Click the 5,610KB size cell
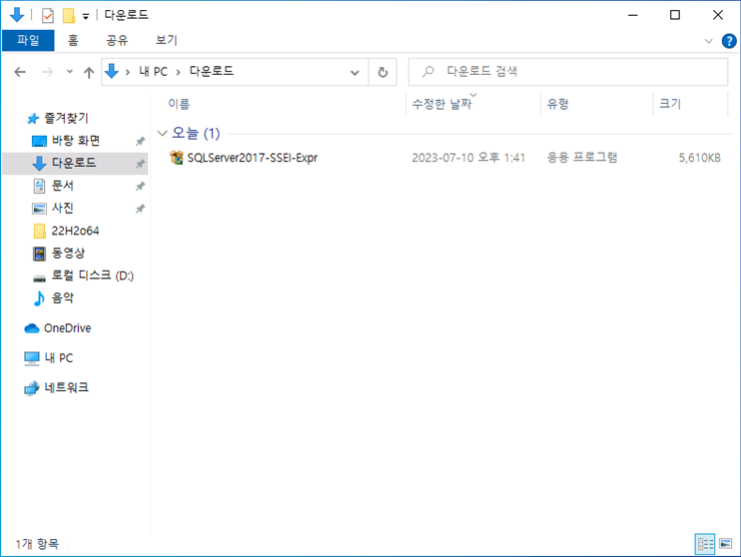Image resolution: width=741 pixels, height=557 pixels. 699,158
